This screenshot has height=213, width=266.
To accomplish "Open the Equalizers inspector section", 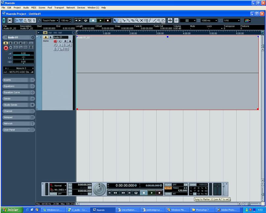I will click(x=19, y=86).
